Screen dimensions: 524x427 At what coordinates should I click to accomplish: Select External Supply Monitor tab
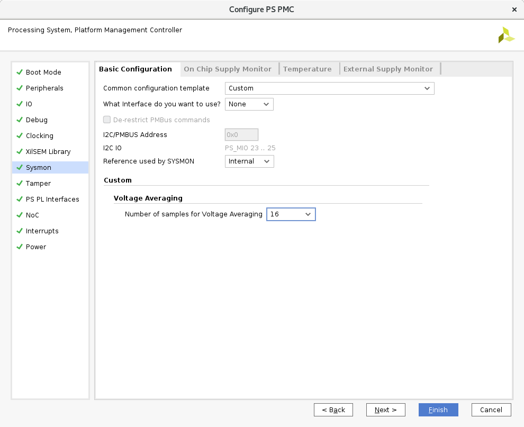pyautogui.click(x=388, y=69)
